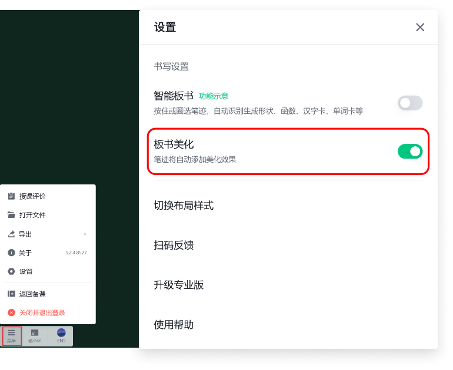The width and height of the screenshot is (453, 370).
Task: Click the EN5 round logo icon
Action: point(61,333)
